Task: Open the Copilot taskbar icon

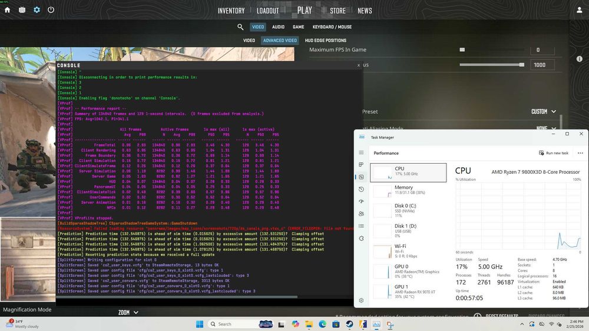Action: (x=295, y=325)
